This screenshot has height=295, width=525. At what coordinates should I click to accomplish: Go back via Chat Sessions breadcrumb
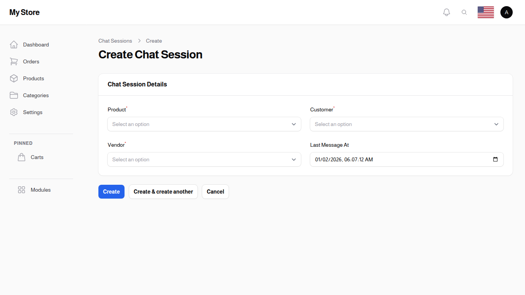(115, 41)
